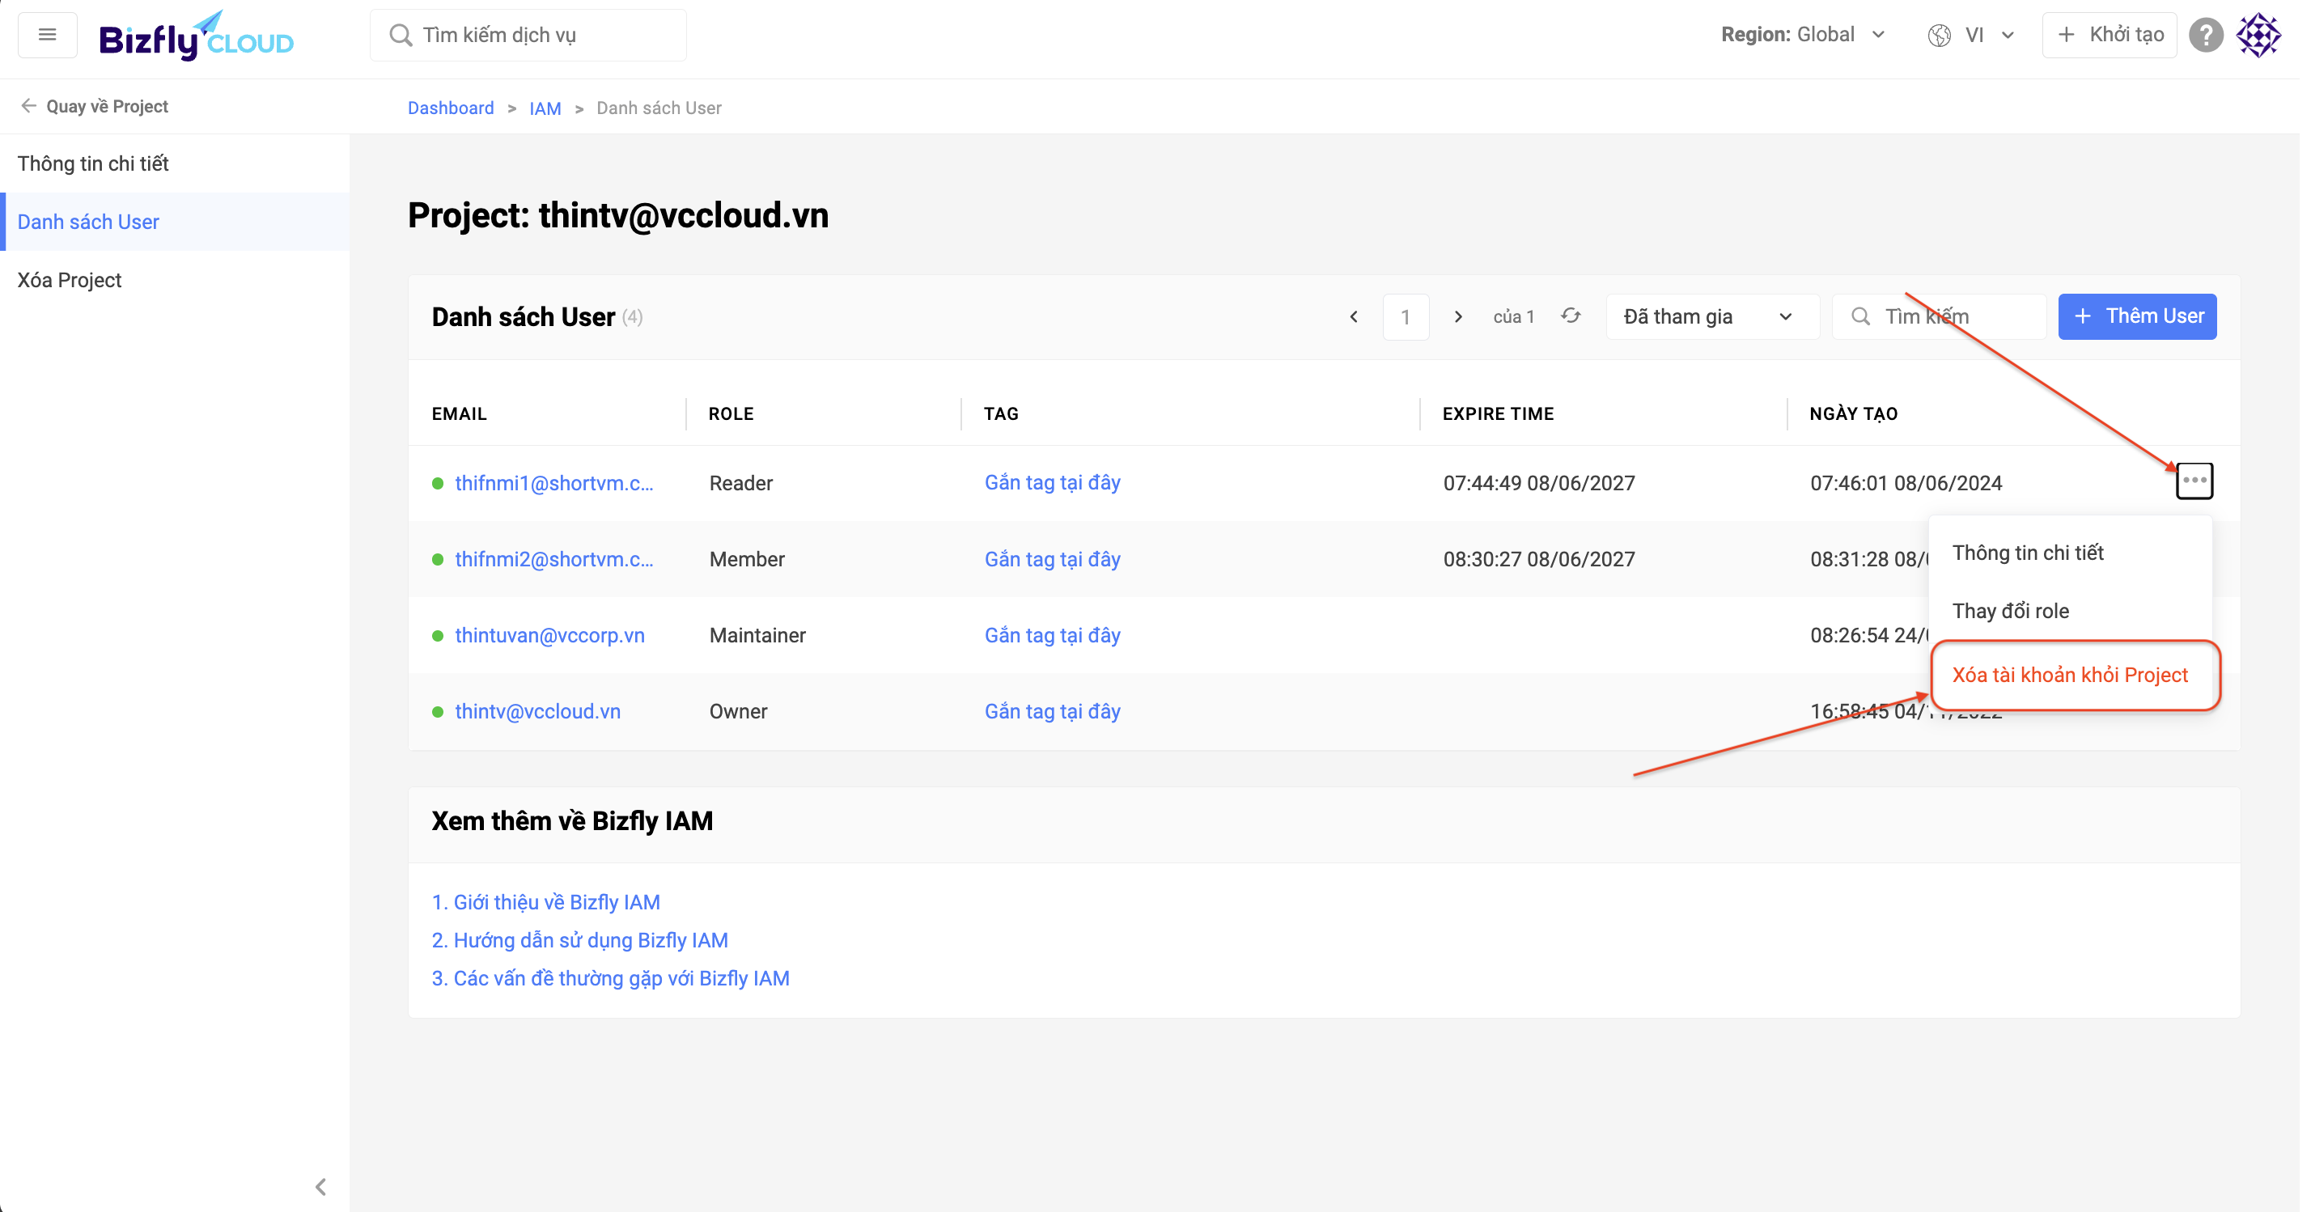The image size is (2311, 1212).
Task: Expand the Region Global dropdown
Action: tap(1803, 35)
